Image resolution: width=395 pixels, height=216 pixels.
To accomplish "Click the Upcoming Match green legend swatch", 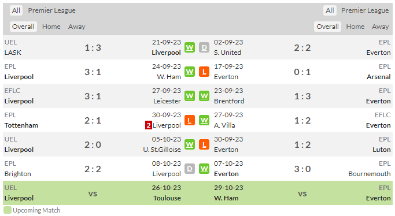I will 8,210.
